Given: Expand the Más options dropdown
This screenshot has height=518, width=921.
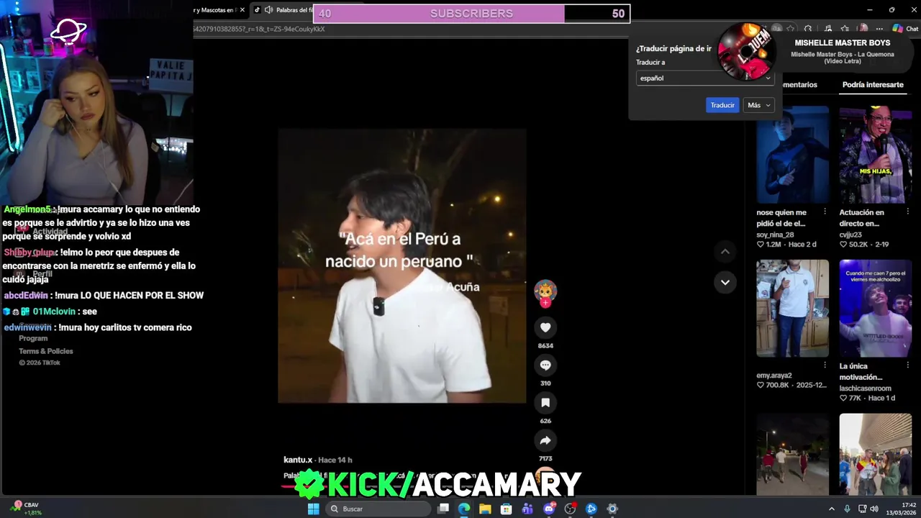Looking at the screenshot, I should click(758, 105).
